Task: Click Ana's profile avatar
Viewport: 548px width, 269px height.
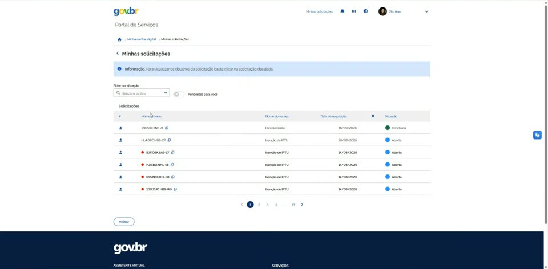Action: [x=382, y=11]
